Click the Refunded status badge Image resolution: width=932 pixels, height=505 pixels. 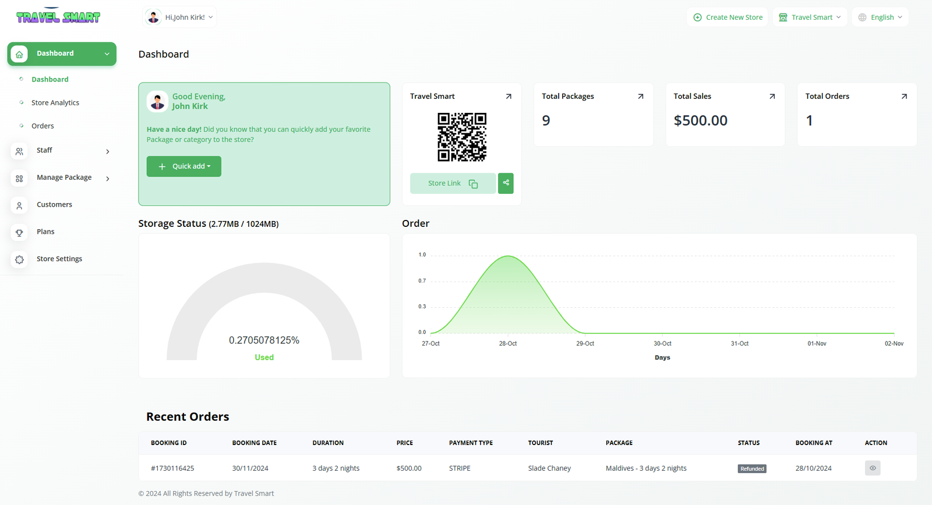[752, 469]
